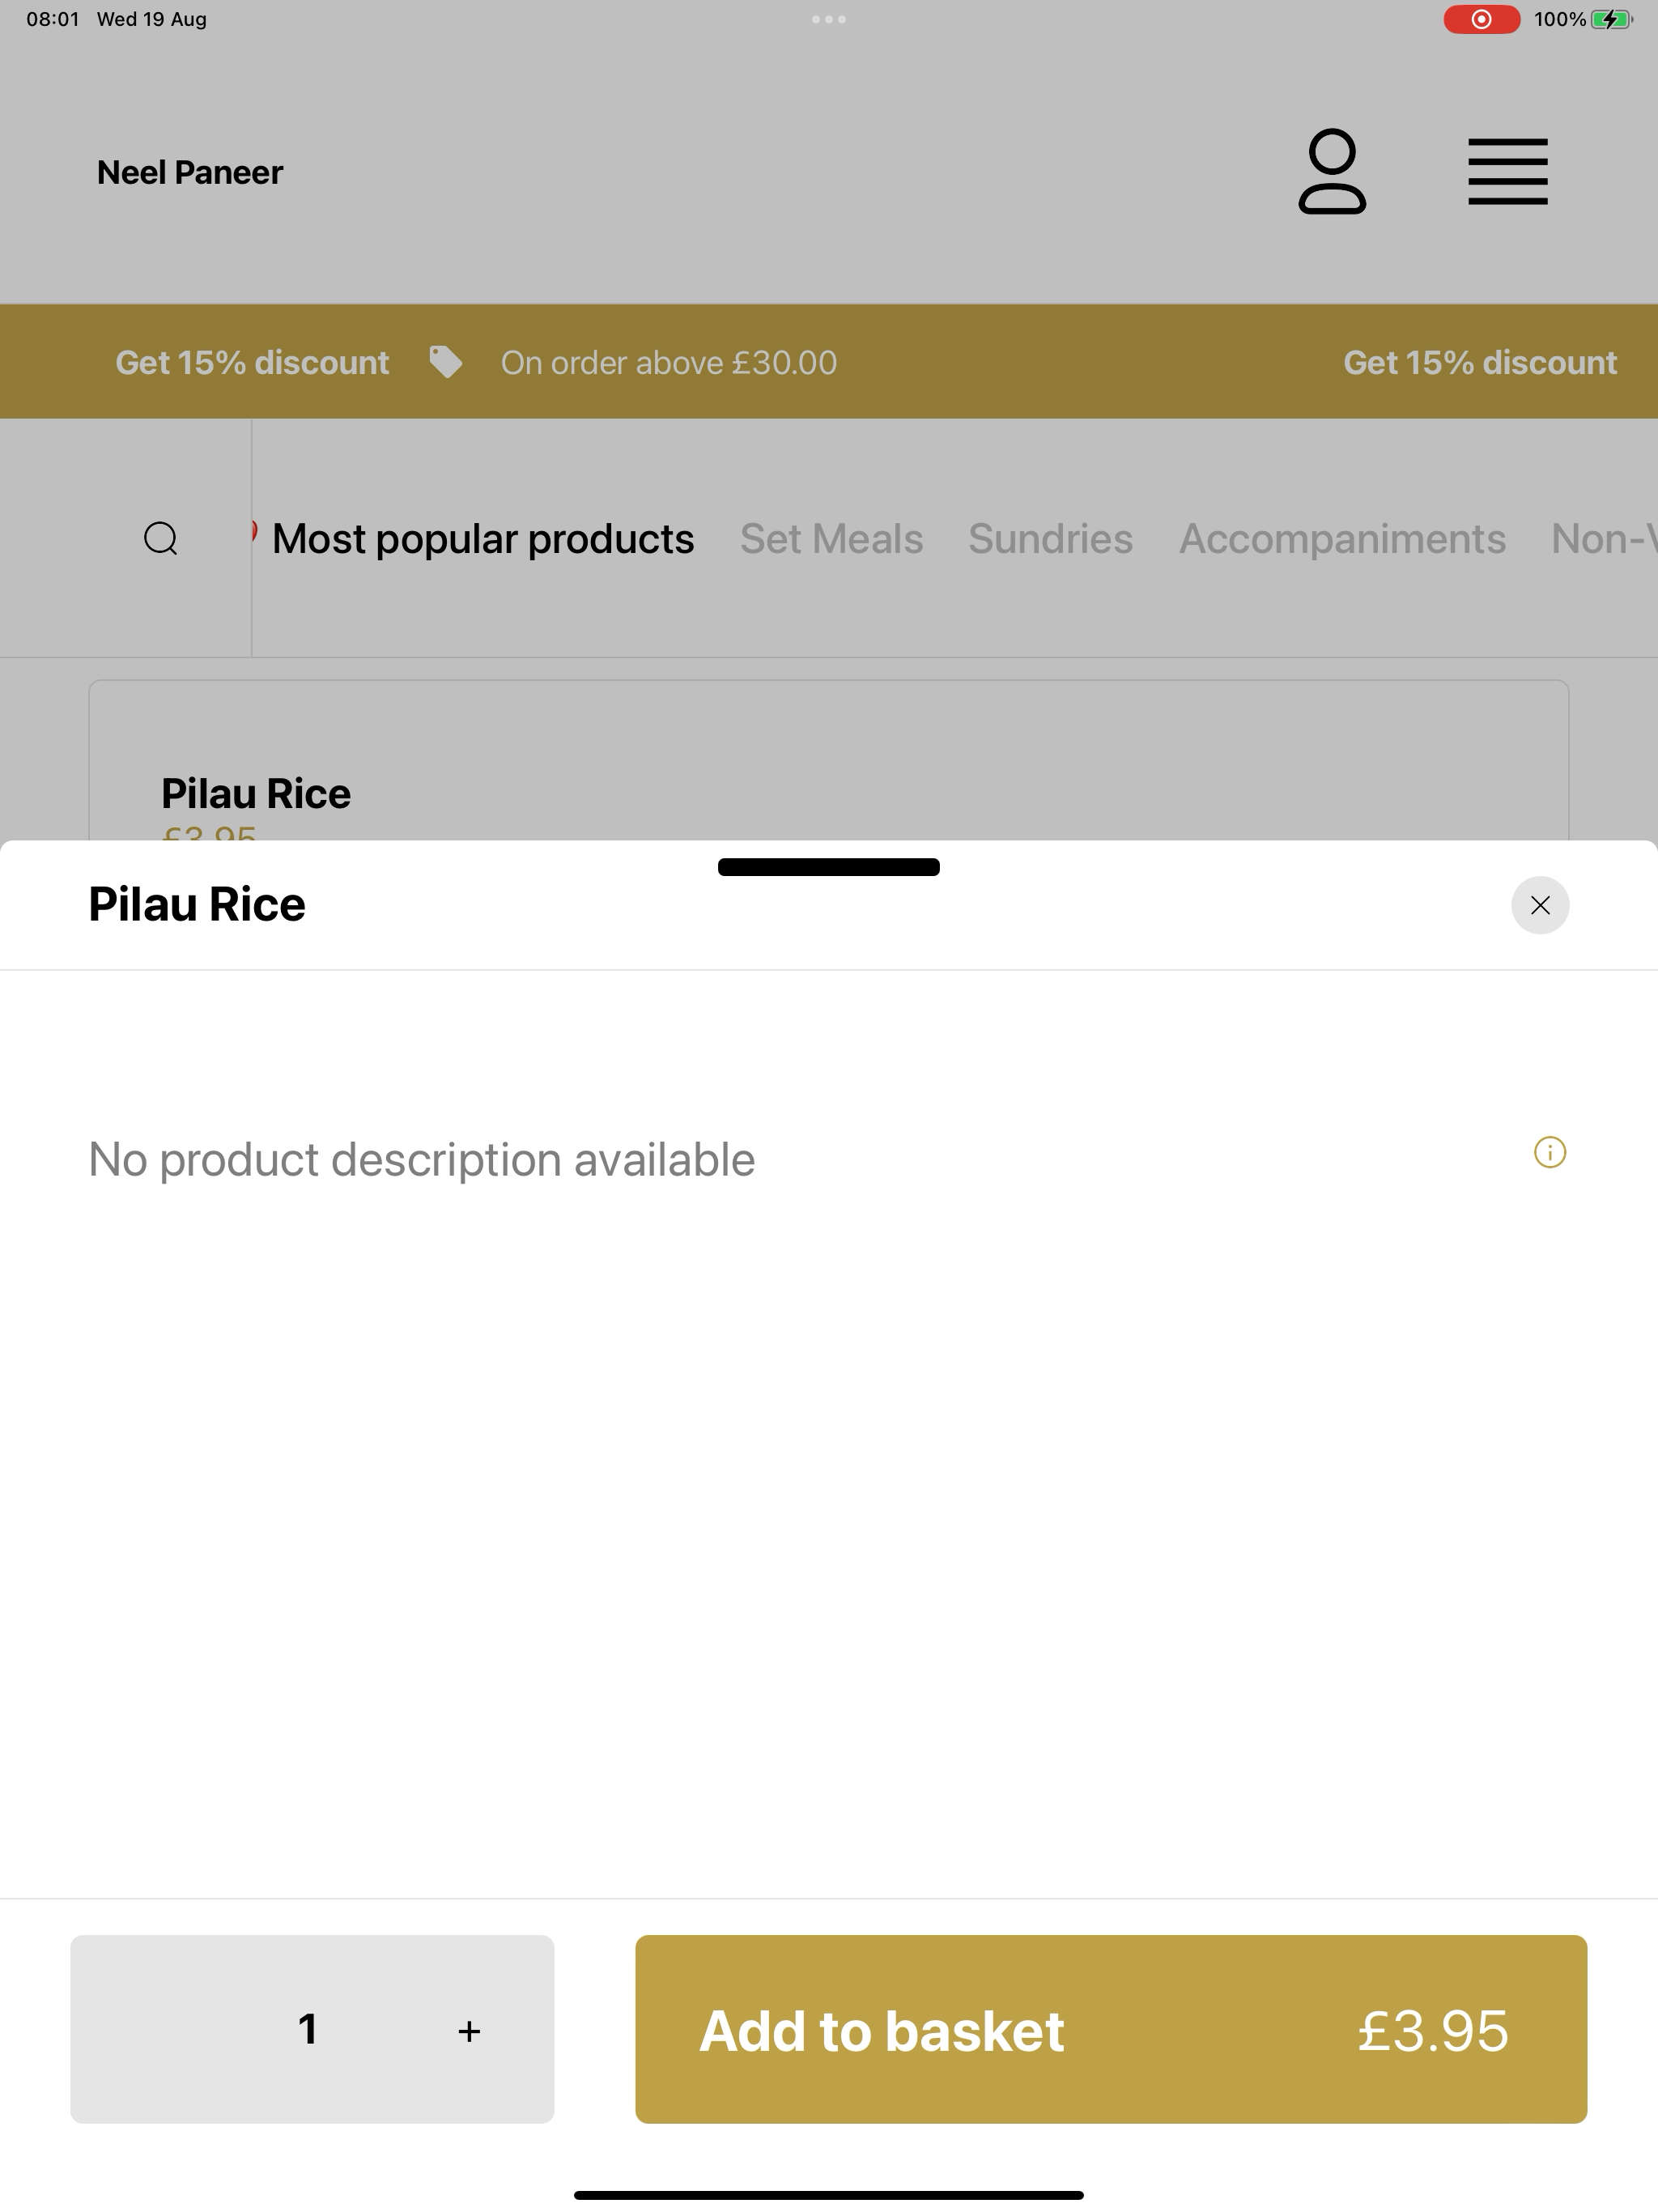Add Pilau Rice to basket
The image size is (1658, 2212).
pos(1111,2029)
